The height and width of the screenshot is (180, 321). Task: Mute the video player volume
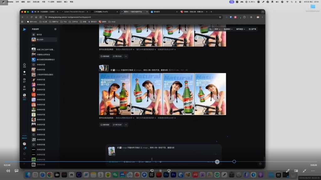click(8, 171)
